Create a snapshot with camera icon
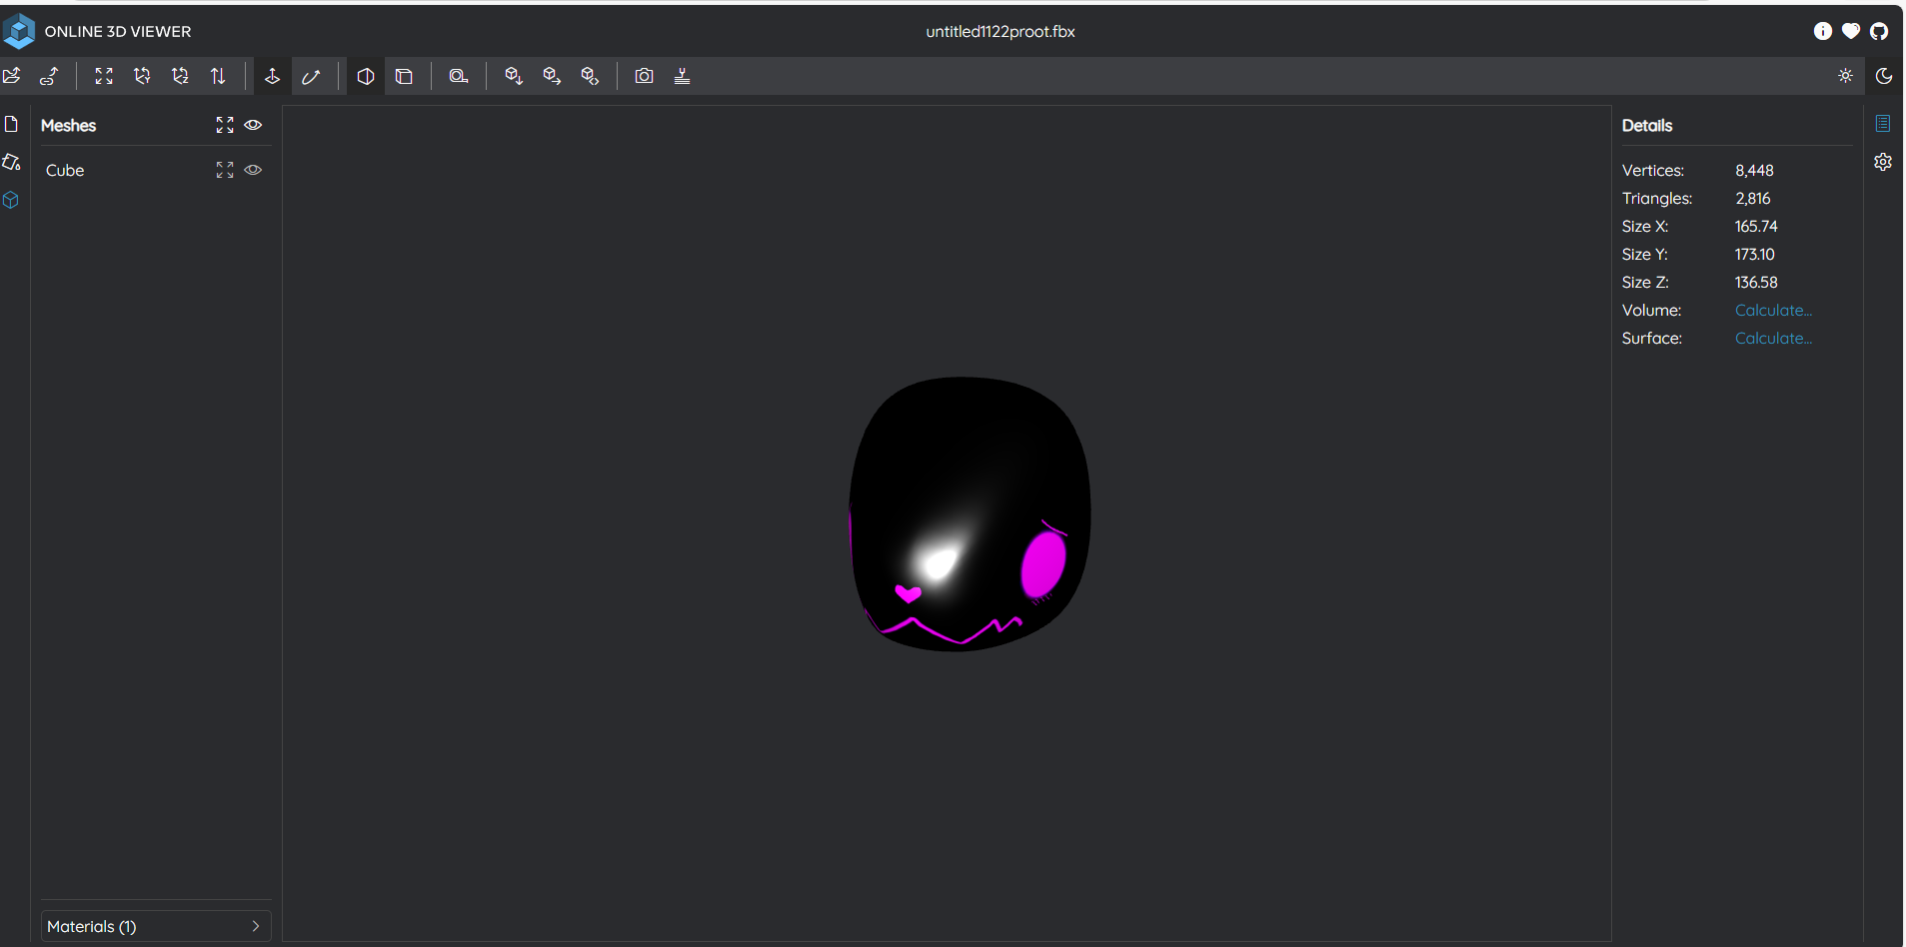1906x947 pixels. (x=644, y=76)
